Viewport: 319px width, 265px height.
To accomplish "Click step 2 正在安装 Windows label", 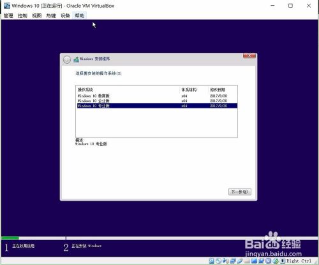I will pyautogui.click(x=86, y=246).
